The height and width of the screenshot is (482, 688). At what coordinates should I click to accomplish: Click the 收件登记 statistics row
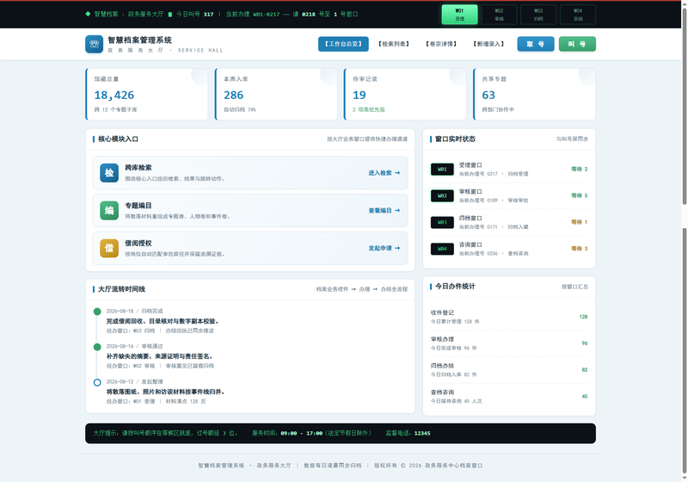click(x=509, y=317)
